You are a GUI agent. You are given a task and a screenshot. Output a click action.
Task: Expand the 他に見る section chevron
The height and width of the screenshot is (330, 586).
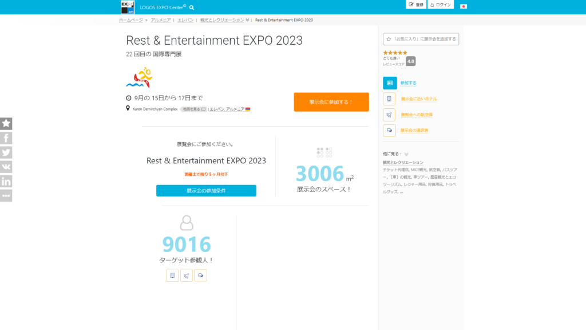coord(406,154)
